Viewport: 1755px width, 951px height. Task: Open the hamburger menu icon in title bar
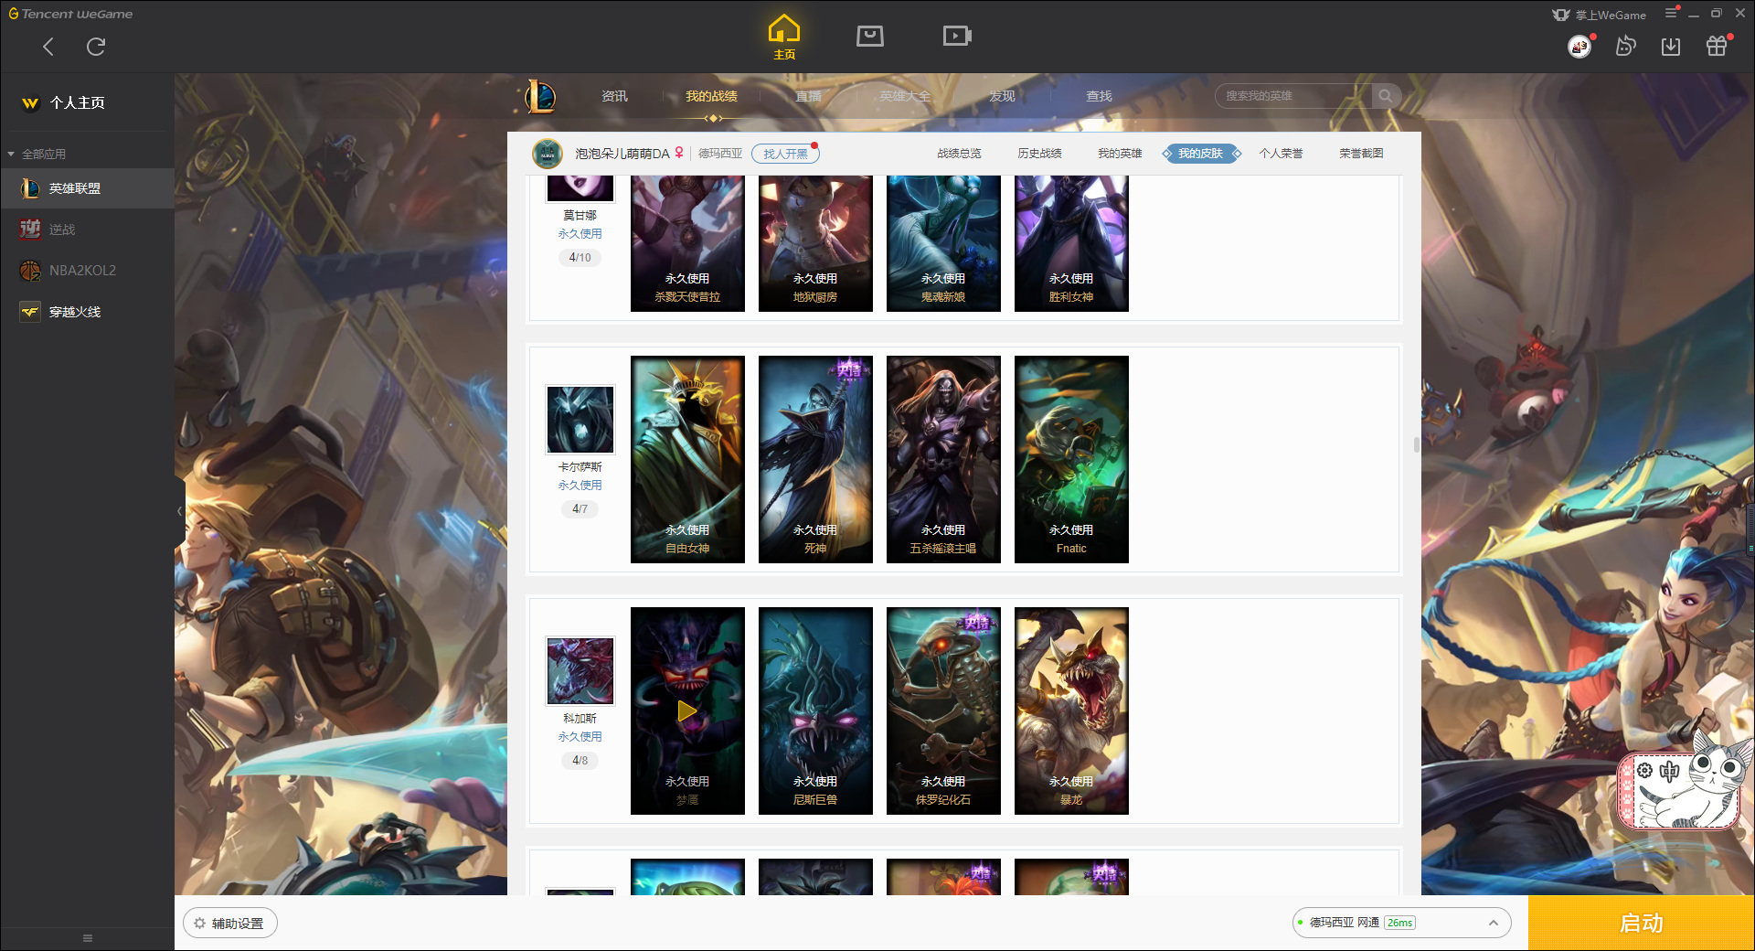point(1671,13)
